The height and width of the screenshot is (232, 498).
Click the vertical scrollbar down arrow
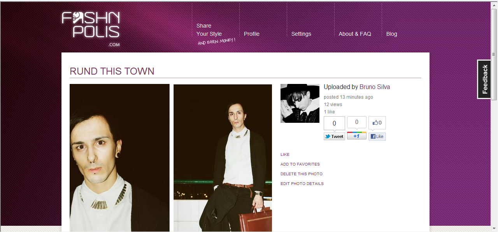coord(494,229)
